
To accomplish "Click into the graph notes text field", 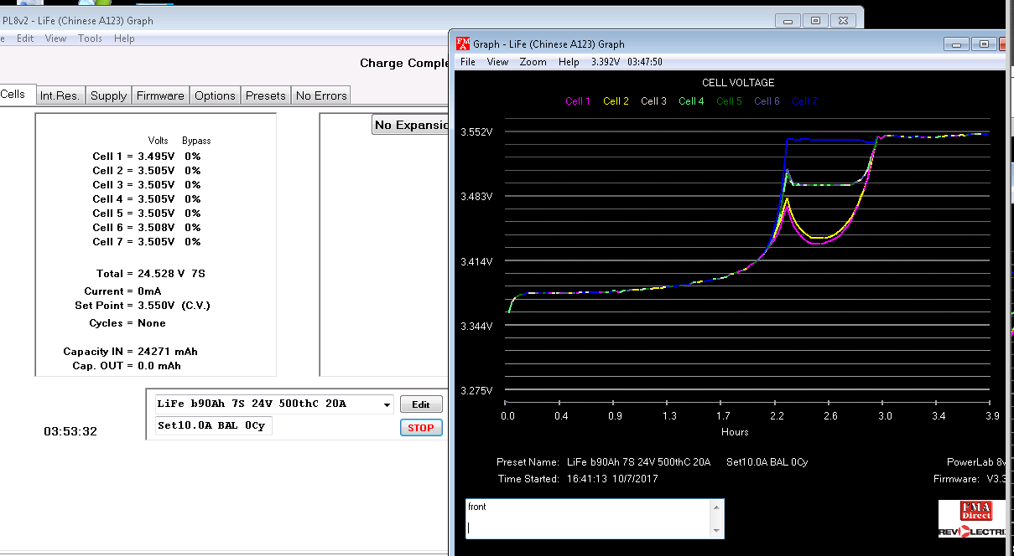I will (x=587, y=519).
